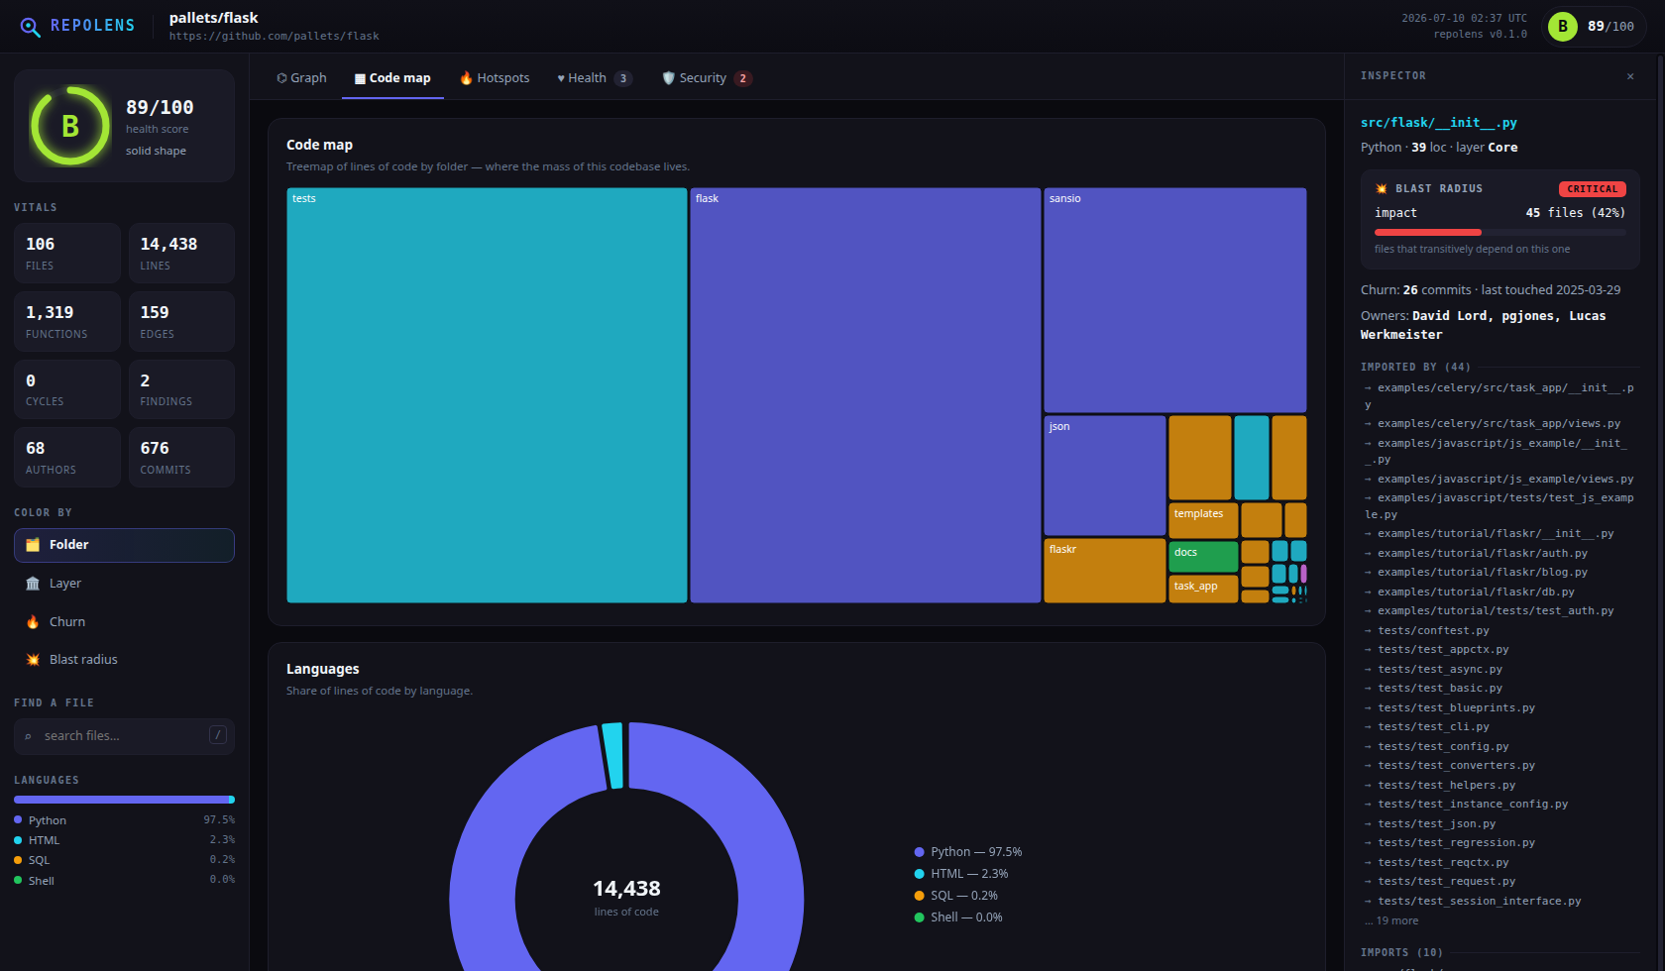Image resolution: width=1665 pixels, height=971 pixels.
Task: Click the Hotspots flame icon
Action: point(466,78)
